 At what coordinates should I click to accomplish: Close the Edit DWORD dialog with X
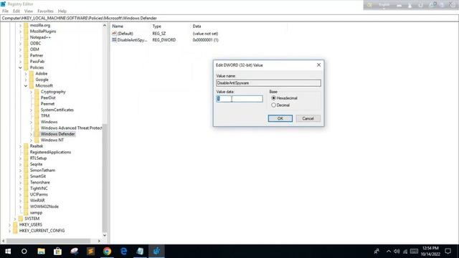(x=318, y=65)
